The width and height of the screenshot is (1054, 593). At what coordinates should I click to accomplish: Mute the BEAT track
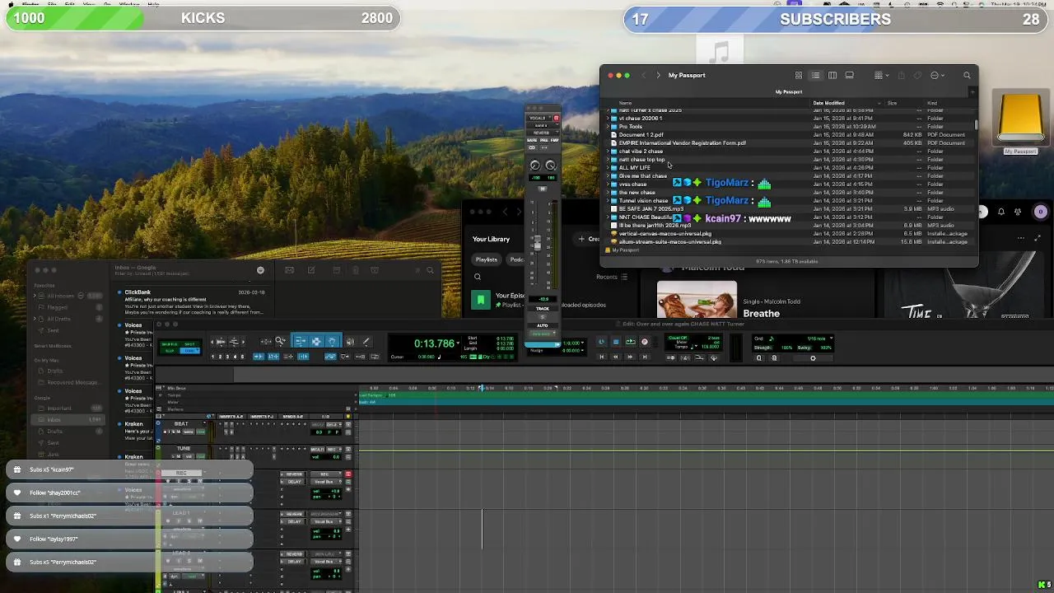tap(179, 432)
